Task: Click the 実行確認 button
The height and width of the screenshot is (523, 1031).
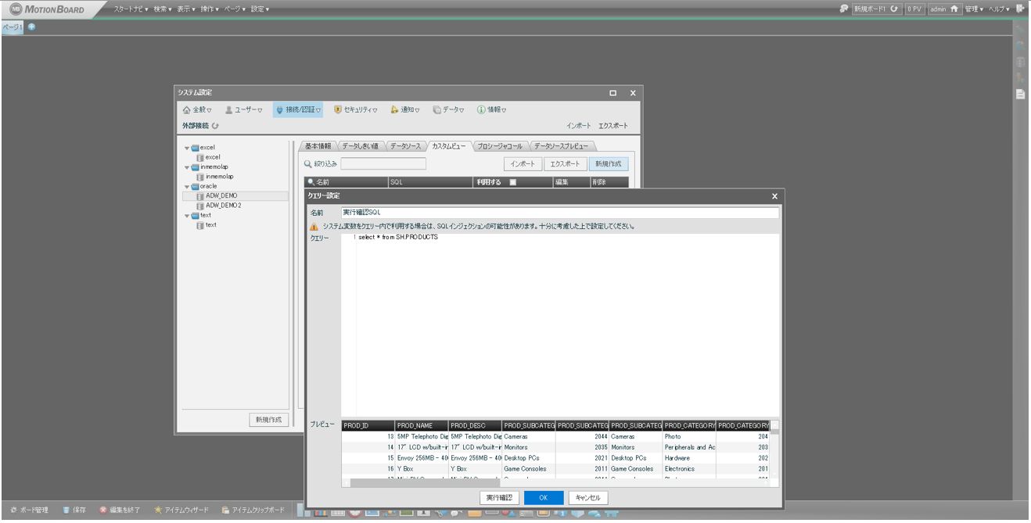Action: point(501,497)
